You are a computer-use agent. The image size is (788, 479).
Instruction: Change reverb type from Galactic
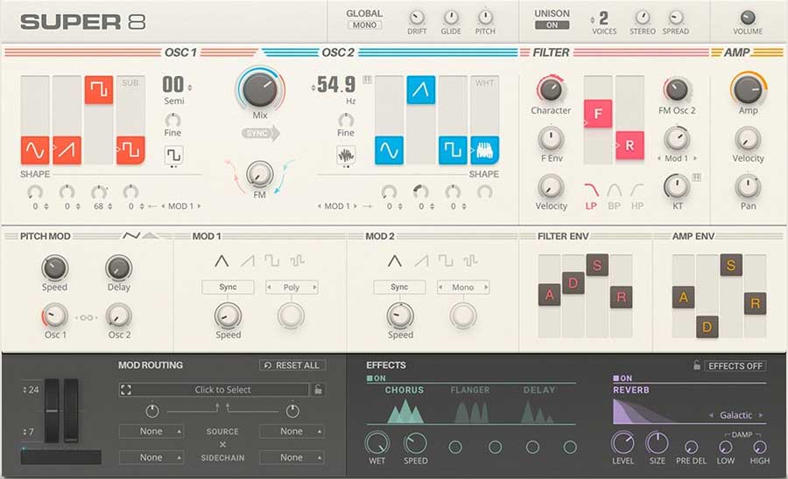point(735,415)
